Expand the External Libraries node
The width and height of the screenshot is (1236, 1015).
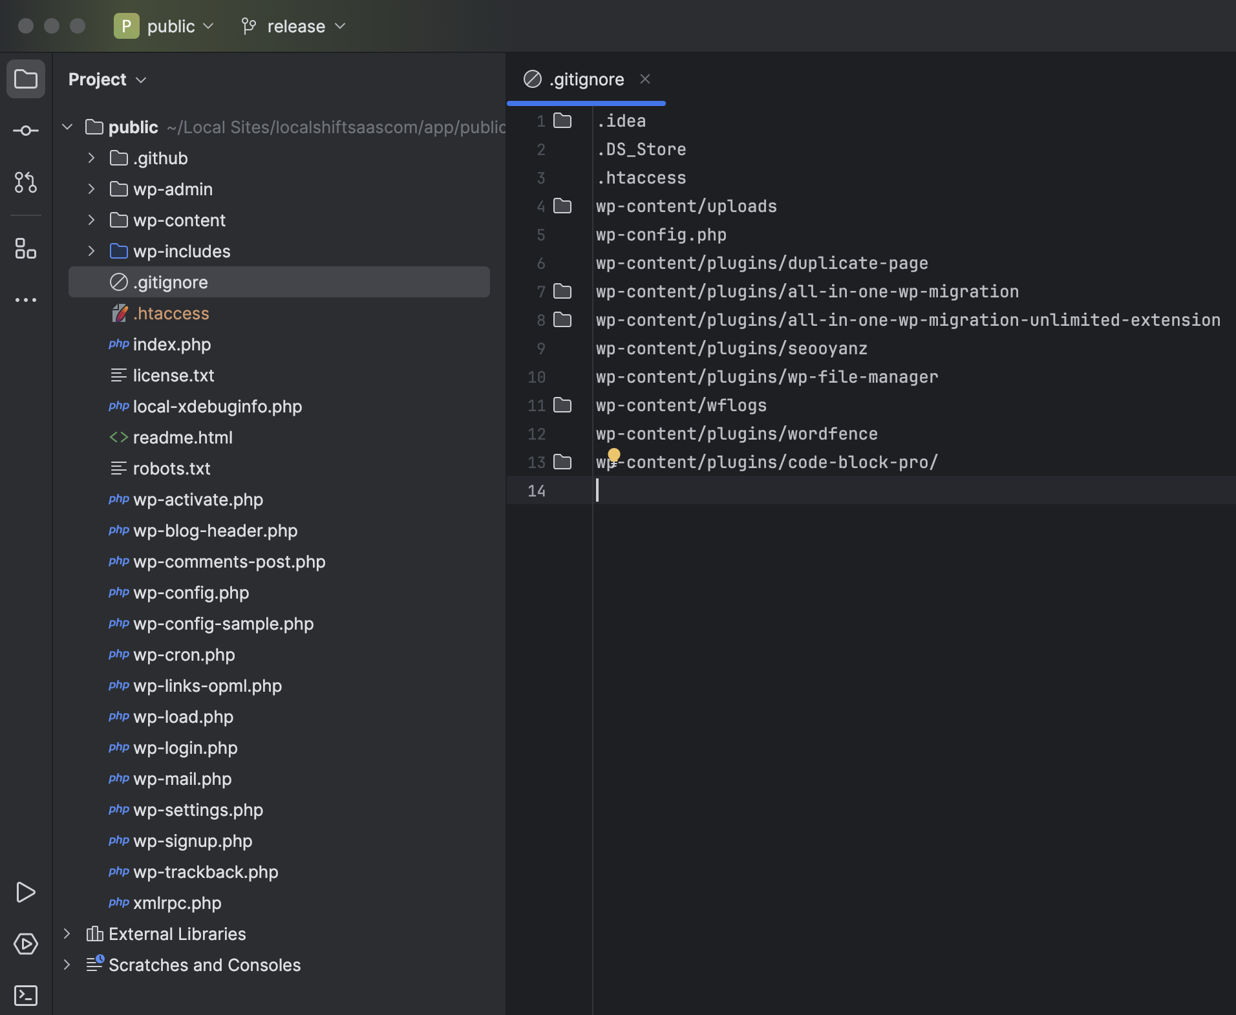(x=67, y=934)
